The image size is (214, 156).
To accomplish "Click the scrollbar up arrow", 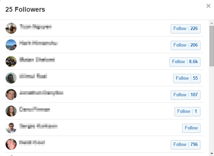I will (x=211, y=23).
